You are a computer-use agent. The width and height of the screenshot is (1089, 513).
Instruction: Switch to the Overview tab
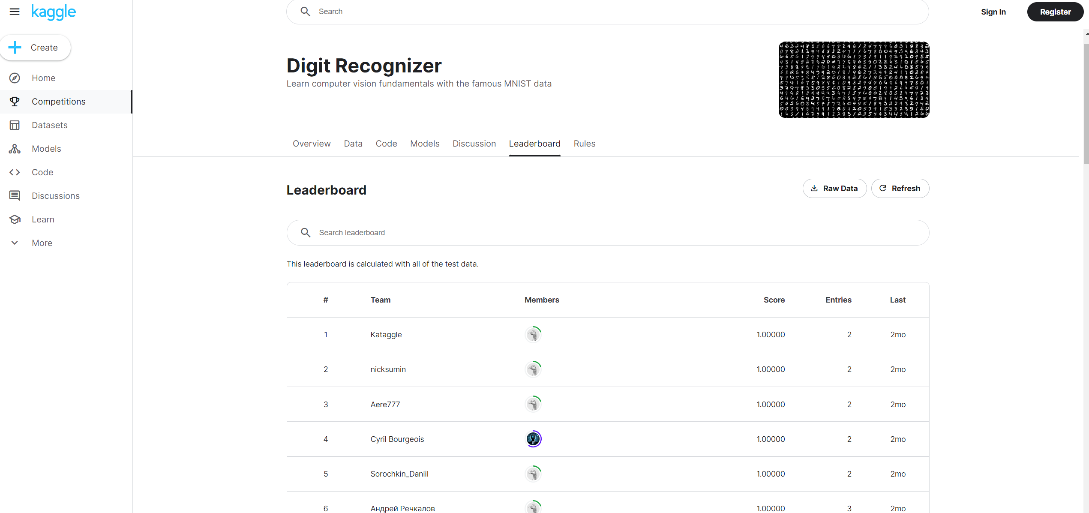point(312,144)
